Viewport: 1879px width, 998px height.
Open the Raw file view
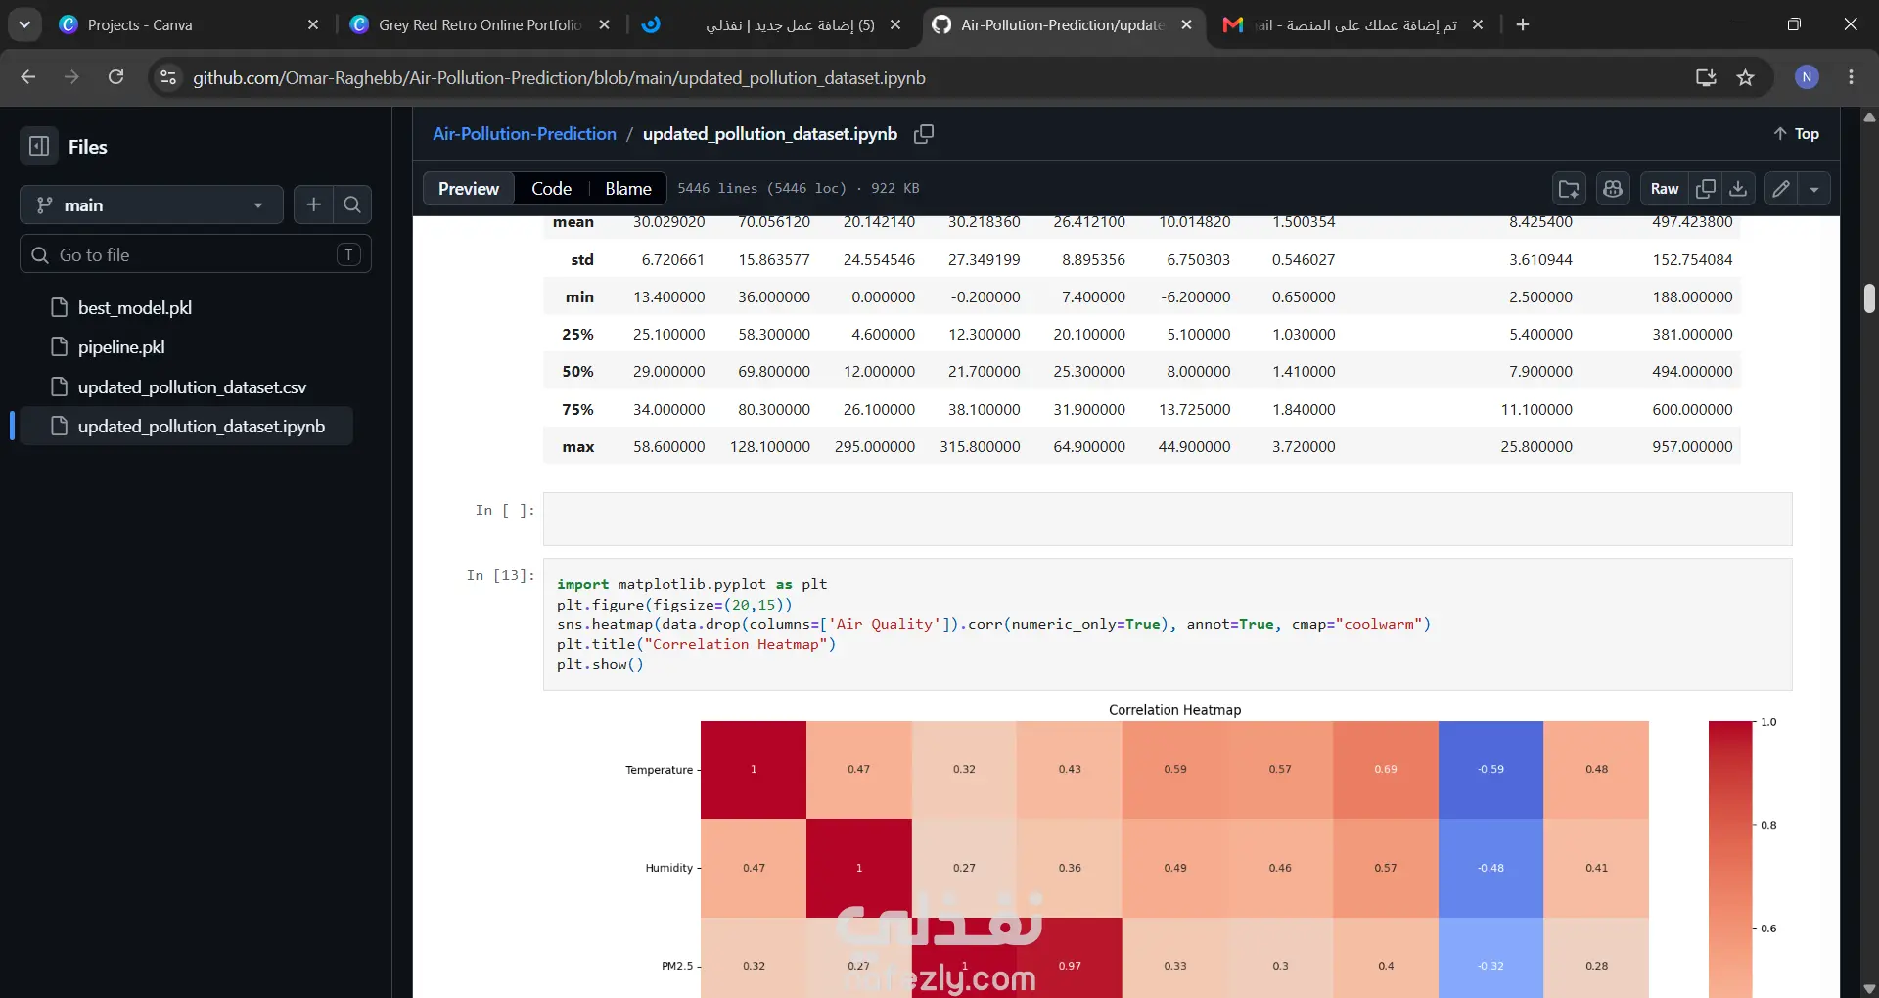pos(1665,189)
